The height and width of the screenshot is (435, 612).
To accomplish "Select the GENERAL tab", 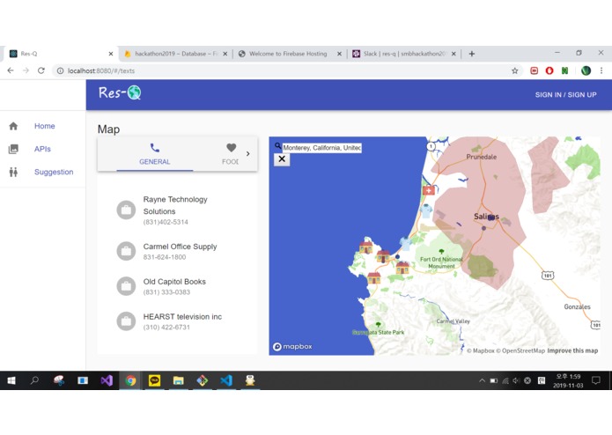I will point(155,154).
